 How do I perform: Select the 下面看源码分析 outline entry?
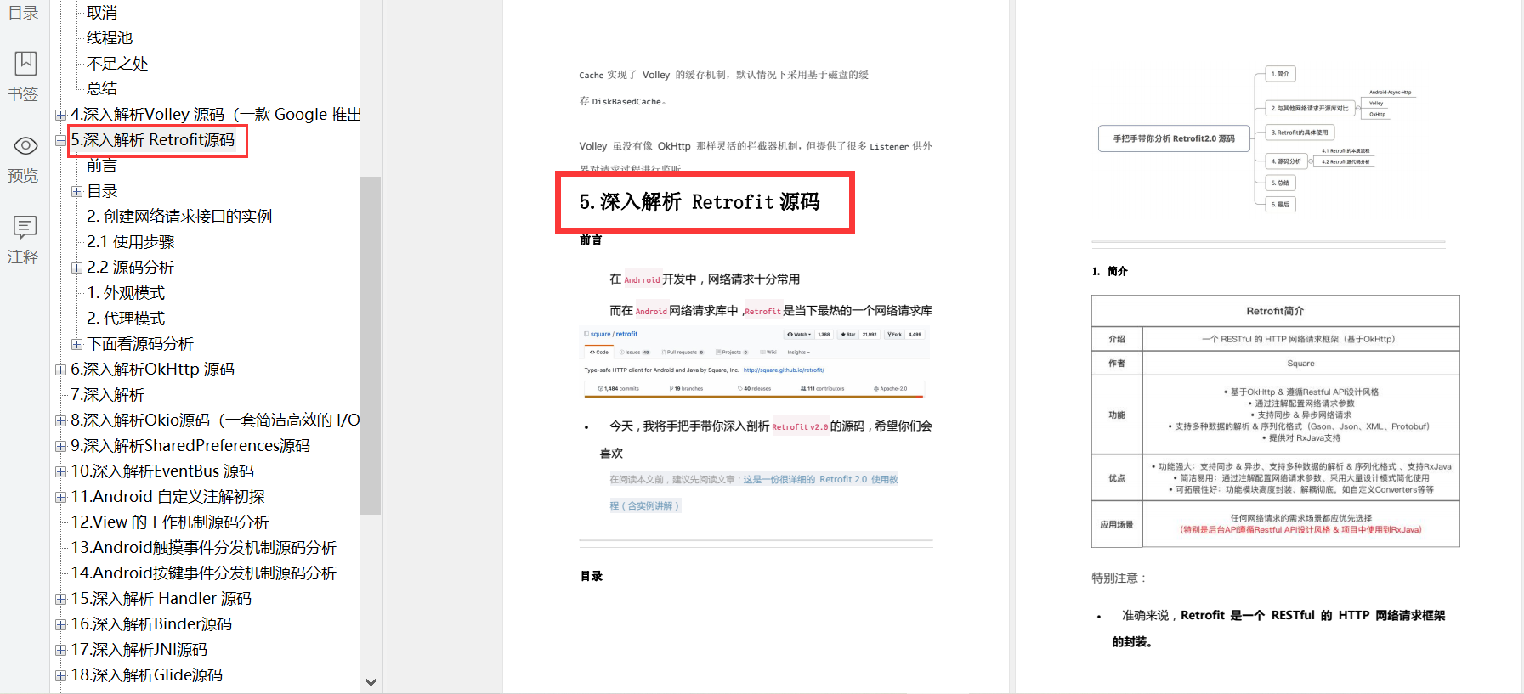coord(140,343)
